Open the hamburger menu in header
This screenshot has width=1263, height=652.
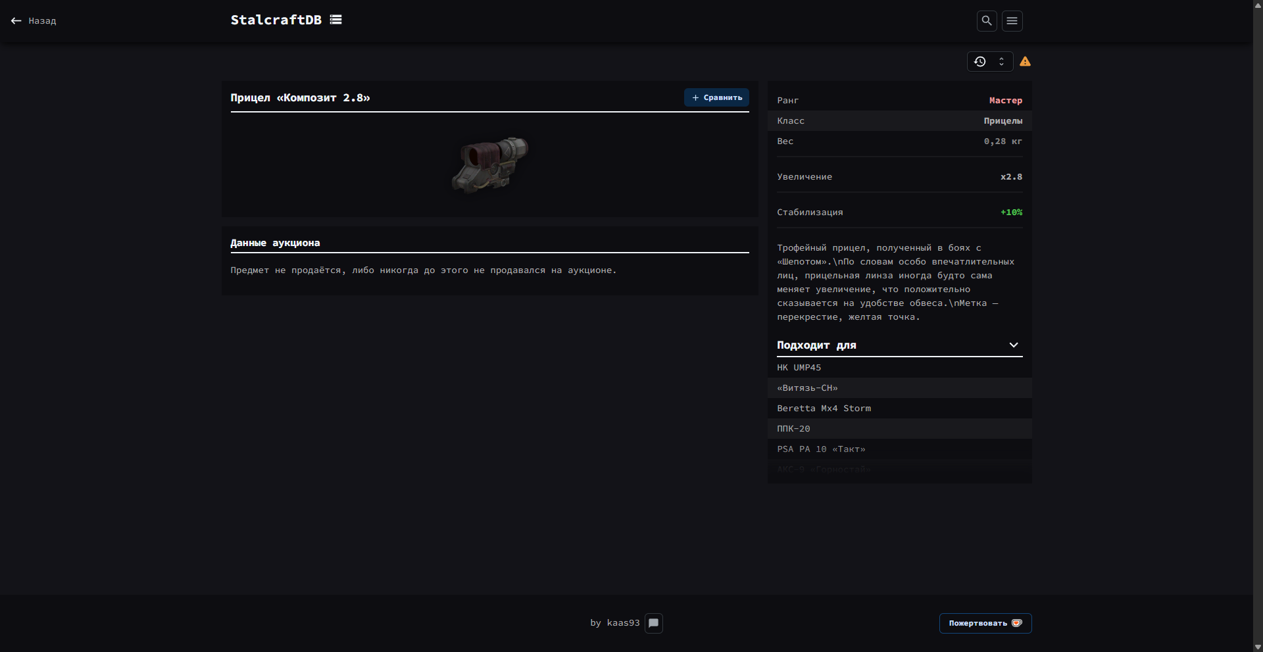click(1012, 21)
